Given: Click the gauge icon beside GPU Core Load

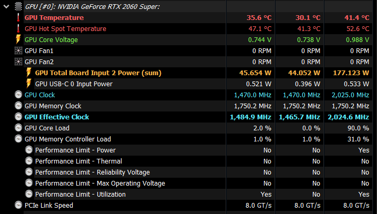Looking at the screenshot, I should pyautogui.click(x=18, y=128).
